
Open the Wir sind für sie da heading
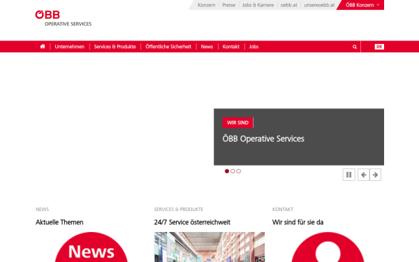[x=298, y=222]
